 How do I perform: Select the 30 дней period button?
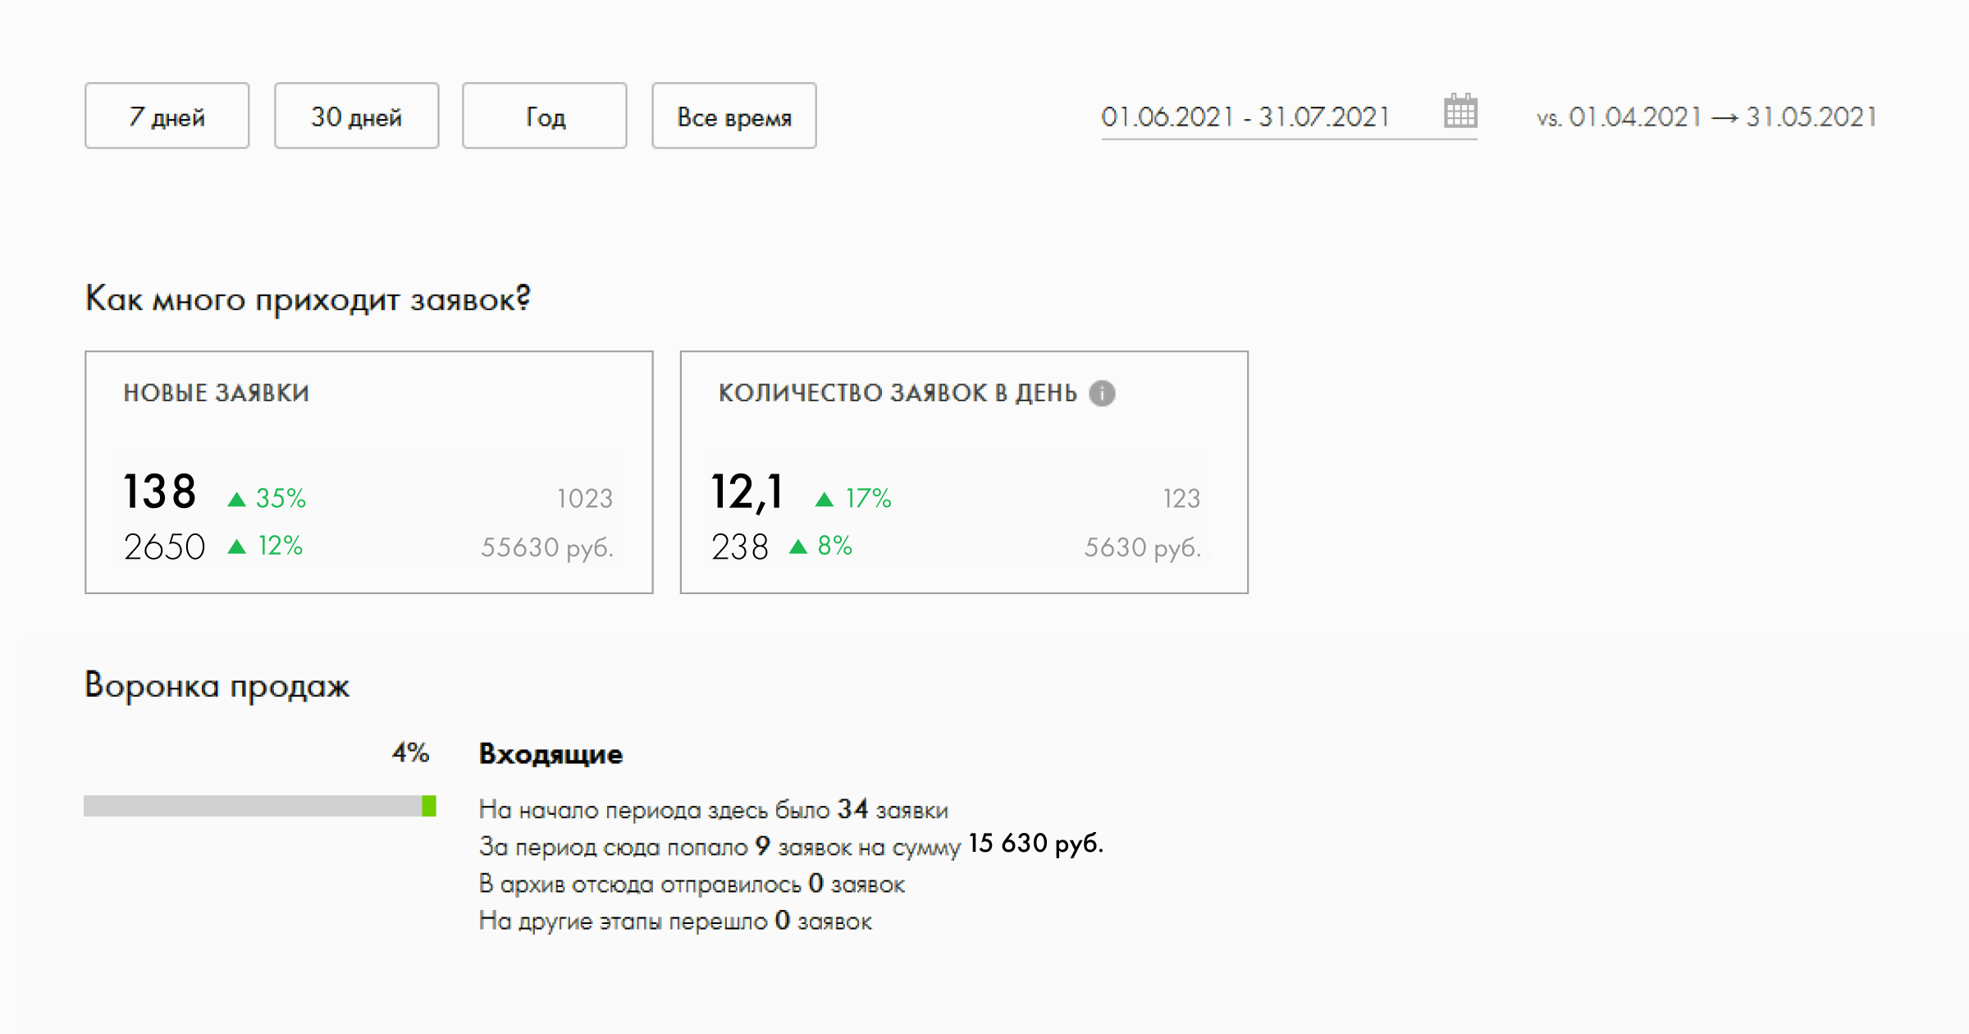357,116
